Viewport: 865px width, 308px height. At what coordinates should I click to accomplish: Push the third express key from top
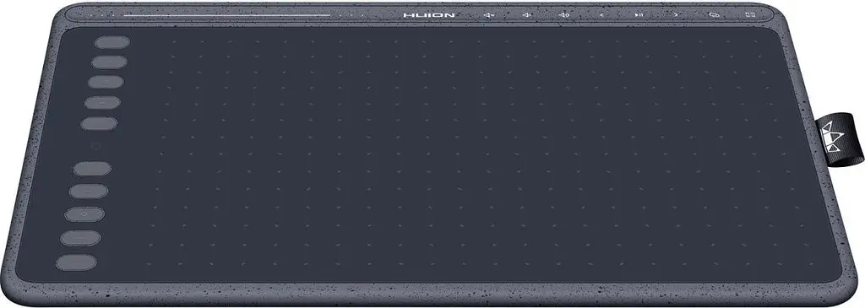(x=106, y=83)
